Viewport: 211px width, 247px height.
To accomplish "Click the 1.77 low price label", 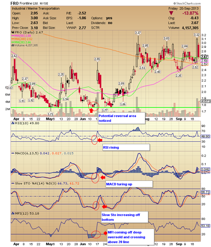I will click(105, 110).
